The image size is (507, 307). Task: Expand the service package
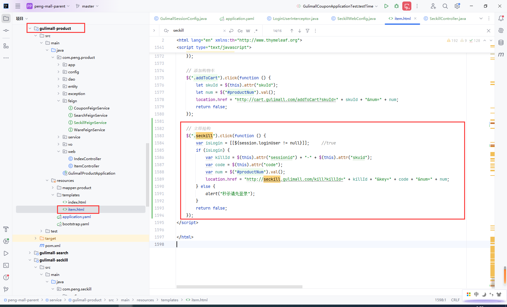coord(59,137)
